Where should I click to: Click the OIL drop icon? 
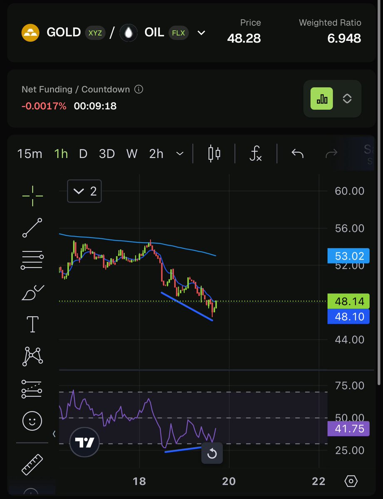click(128, 33)
